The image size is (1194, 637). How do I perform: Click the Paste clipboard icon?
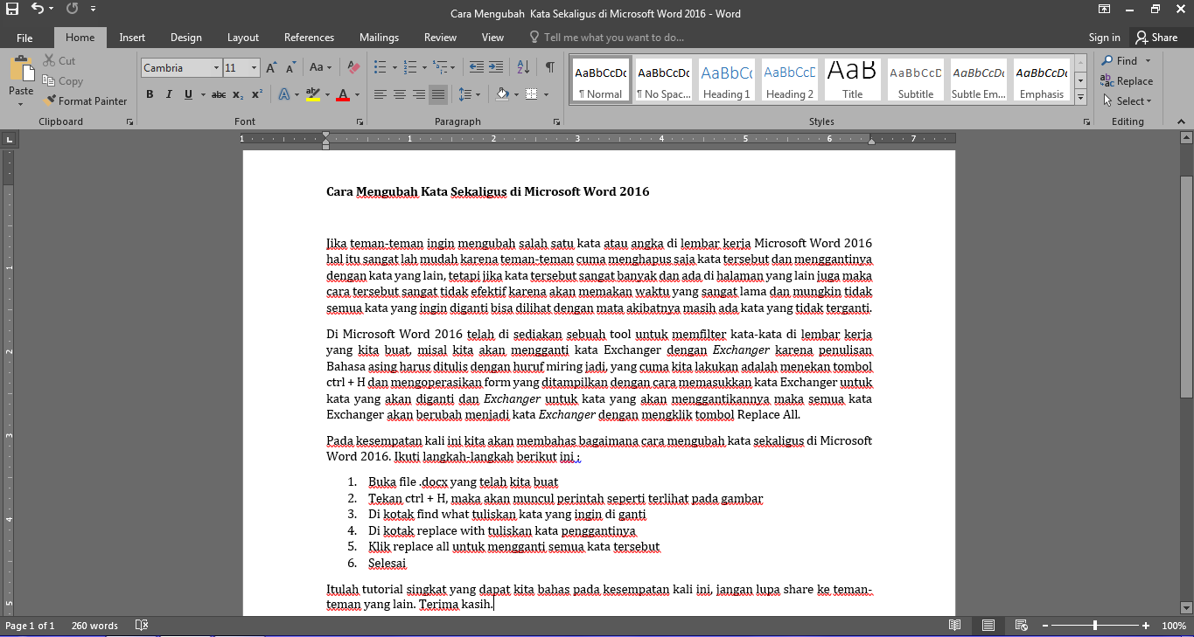[x=21, y=69]
